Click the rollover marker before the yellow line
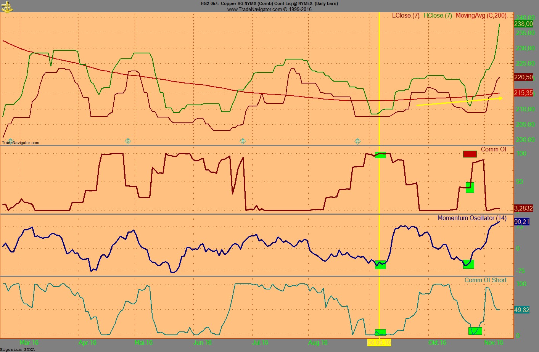This screenshot has height=352, width=539. coord(357,141)
